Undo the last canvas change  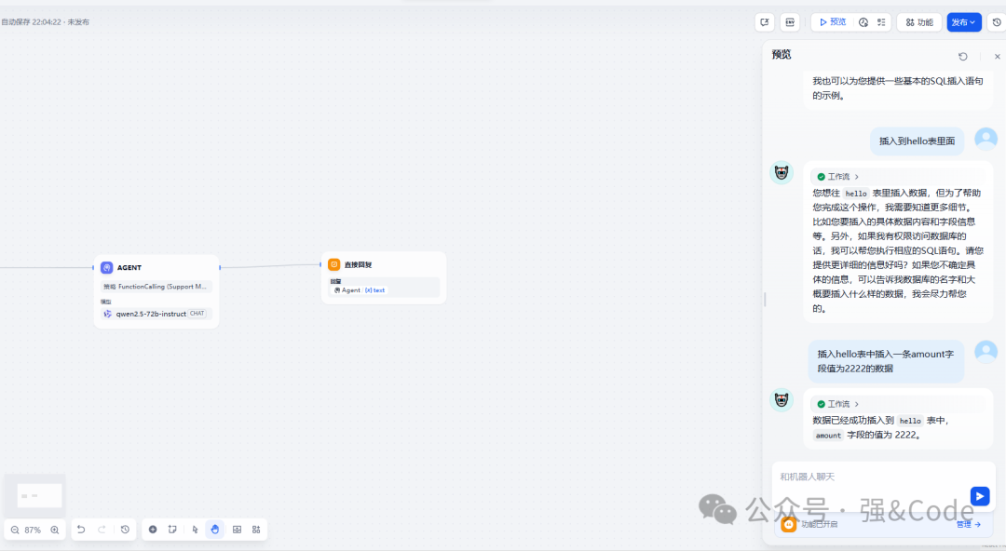tap(81, 530)
